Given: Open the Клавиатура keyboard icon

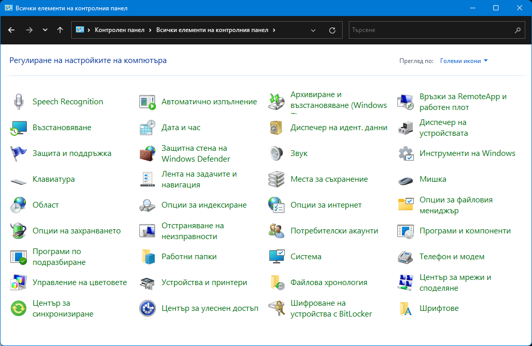Looking at the screenshot, I should [x=19, y=182].
